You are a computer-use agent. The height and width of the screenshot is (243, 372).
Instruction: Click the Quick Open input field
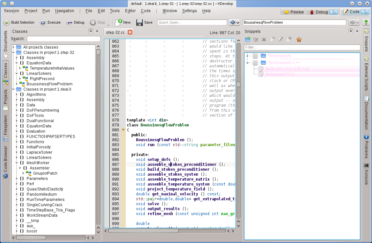pos(192,22)
